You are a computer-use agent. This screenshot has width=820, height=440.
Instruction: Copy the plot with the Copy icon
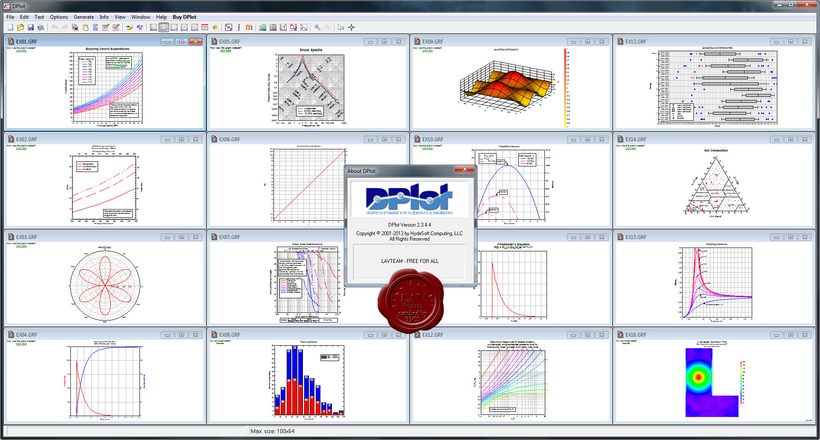click(x=75, y=27)
